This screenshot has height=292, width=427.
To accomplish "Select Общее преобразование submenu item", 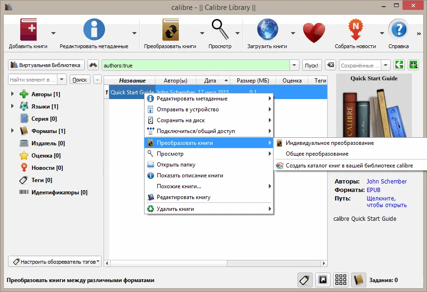I will point(350,154).
